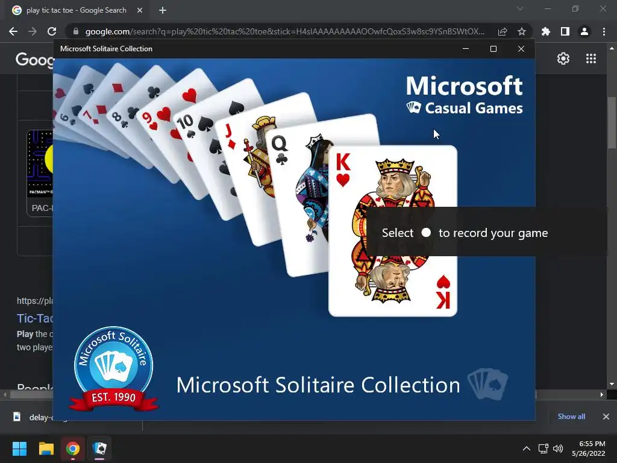Click the Google logo
Screen dimensions: 617x463
pos(34,60)
